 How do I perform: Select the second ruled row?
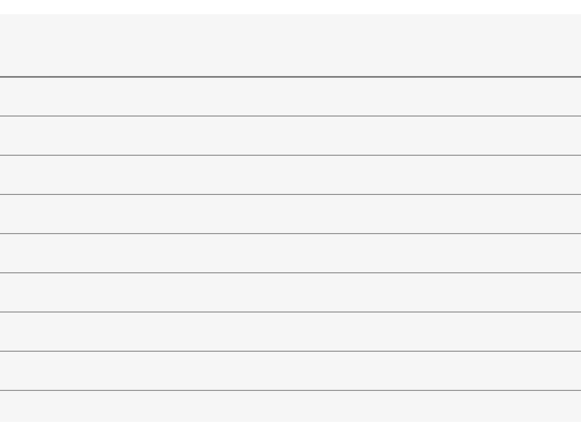pos(290,136)
